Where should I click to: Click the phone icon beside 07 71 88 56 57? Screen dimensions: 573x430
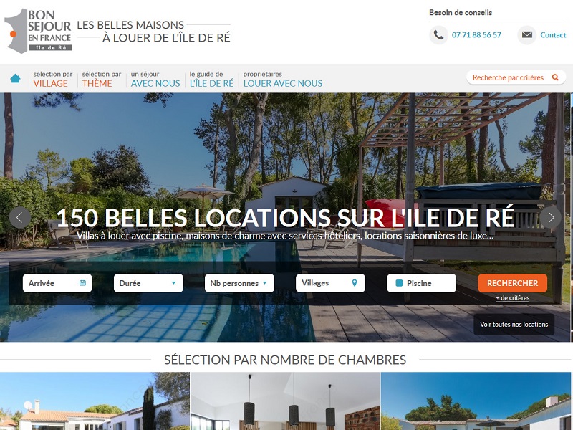(438, 35)
